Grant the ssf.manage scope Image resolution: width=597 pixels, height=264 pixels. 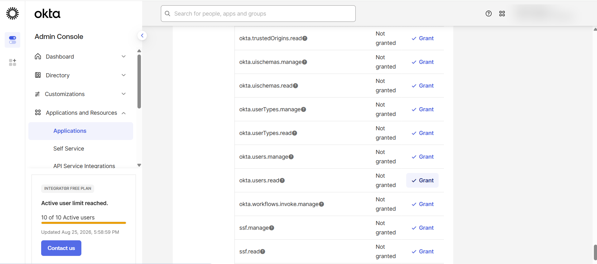click(x=422, y=228)
